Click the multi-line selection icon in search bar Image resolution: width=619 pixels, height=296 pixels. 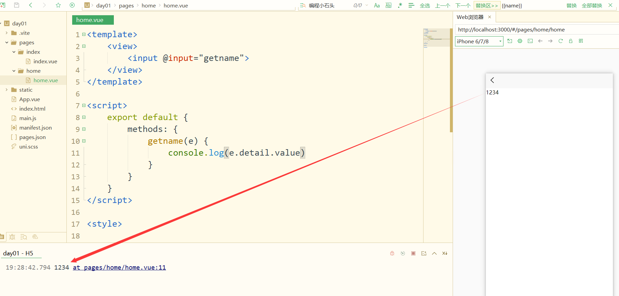pos(411,5)
